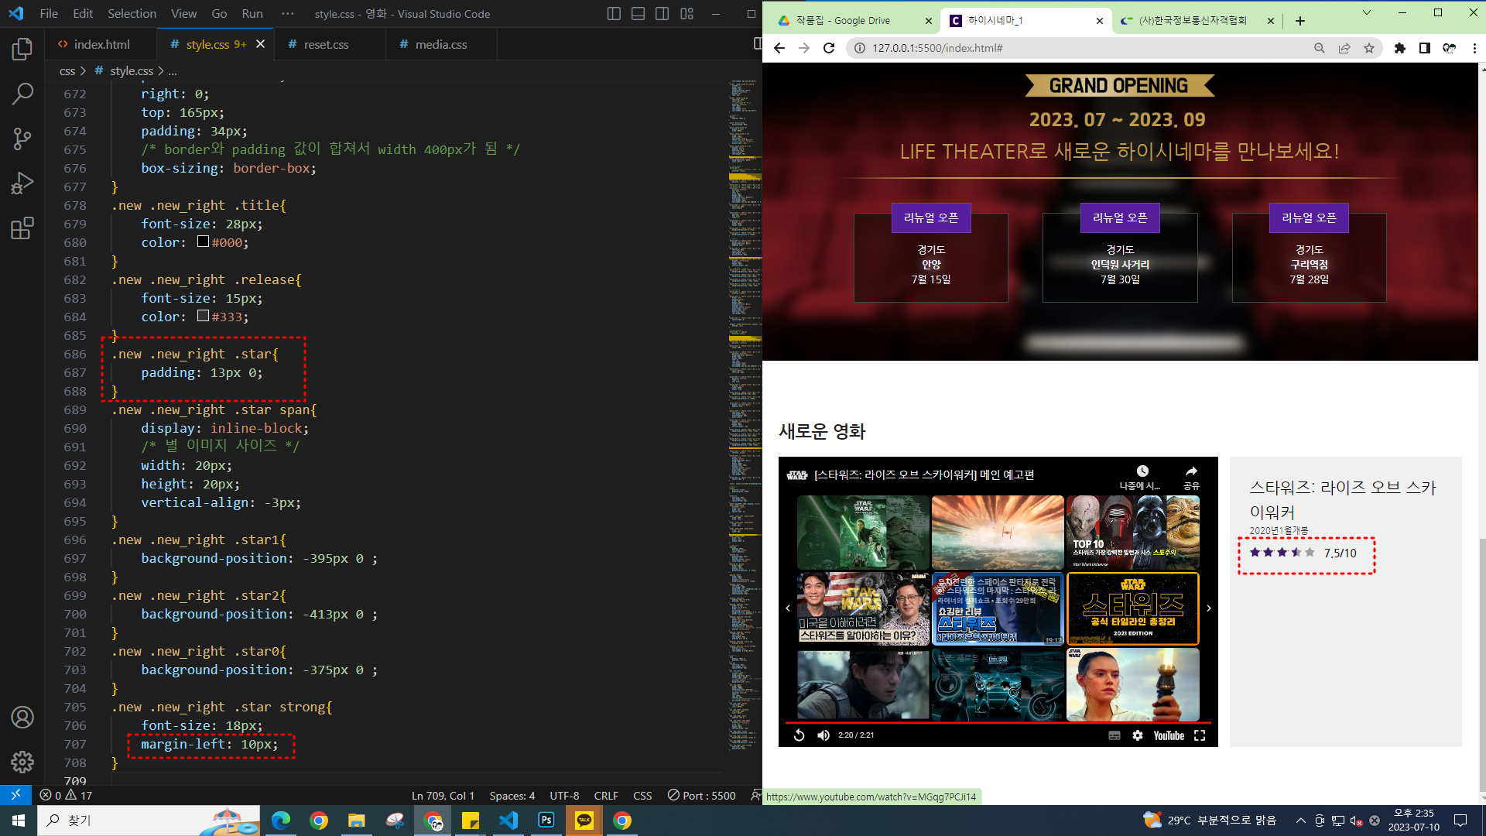
Task: Open the Selection menu
Action: tap(132, 14)
